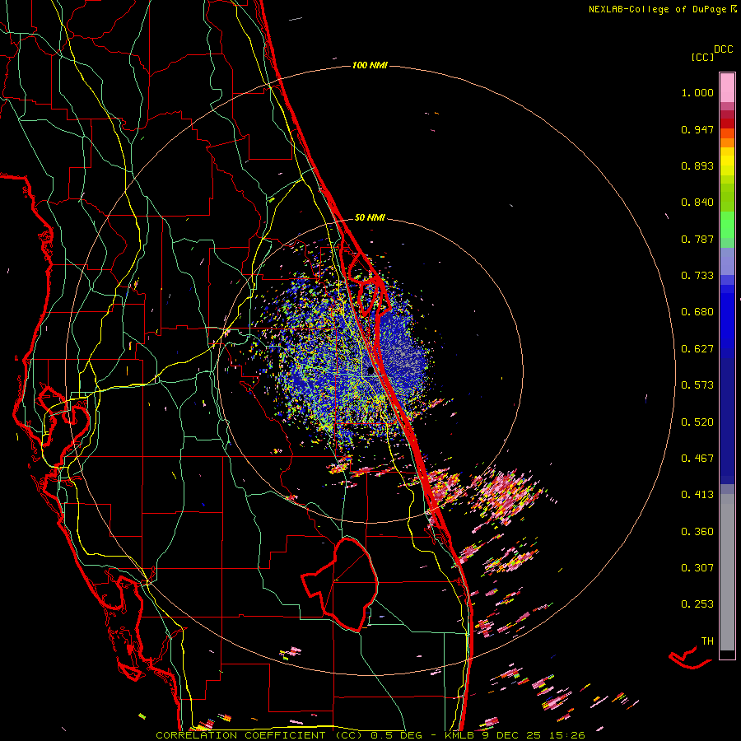Click the 0.787 legend value

697,239
